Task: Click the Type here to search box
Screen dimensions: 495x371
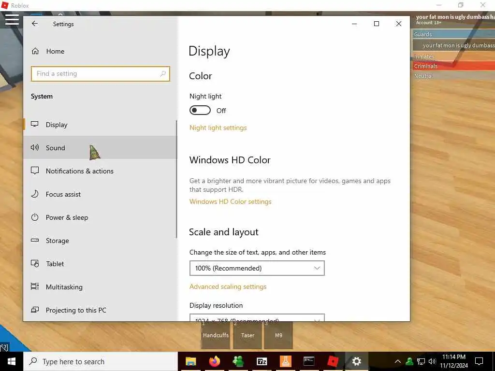Action: 101,361
